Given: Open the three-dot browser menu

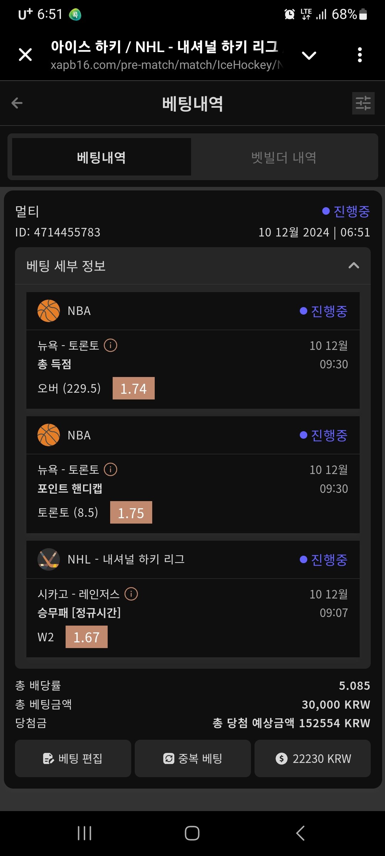Looking at the screenshot, I should pyautogui.click(x=360, y=55).
